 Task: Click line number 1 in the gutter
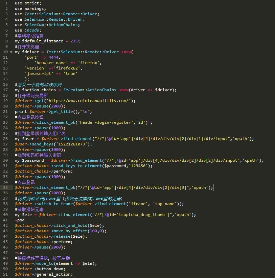pyautogui.click(x=6, y=3)
